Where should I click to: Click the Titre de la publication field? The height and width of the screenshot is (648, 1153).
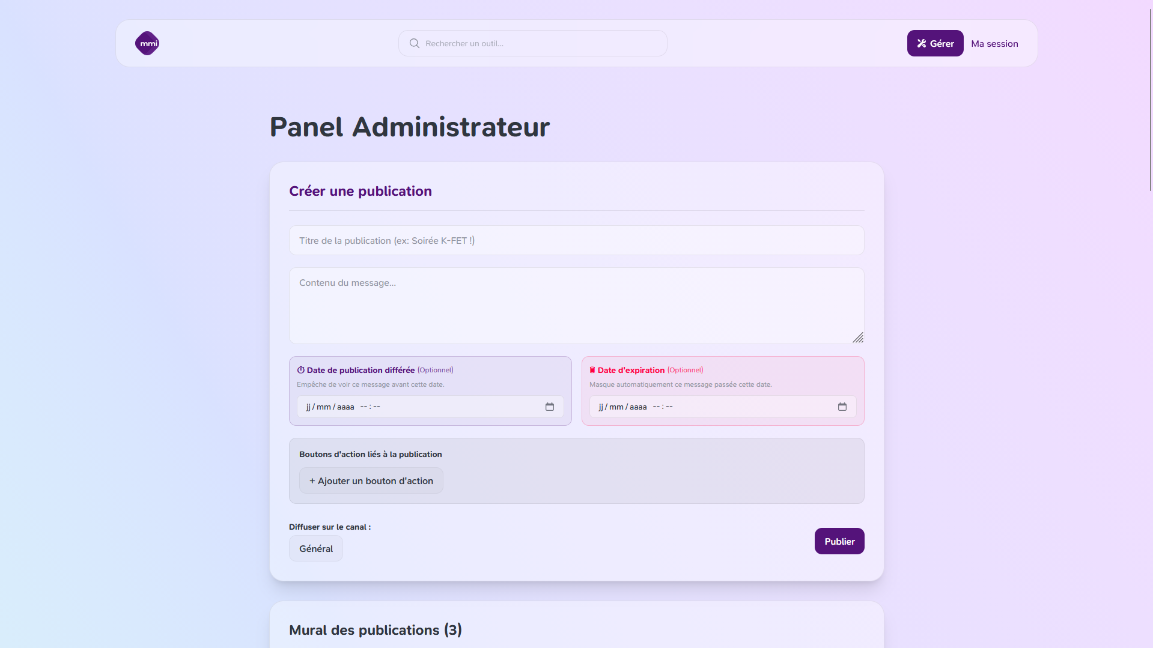(576, 240)
